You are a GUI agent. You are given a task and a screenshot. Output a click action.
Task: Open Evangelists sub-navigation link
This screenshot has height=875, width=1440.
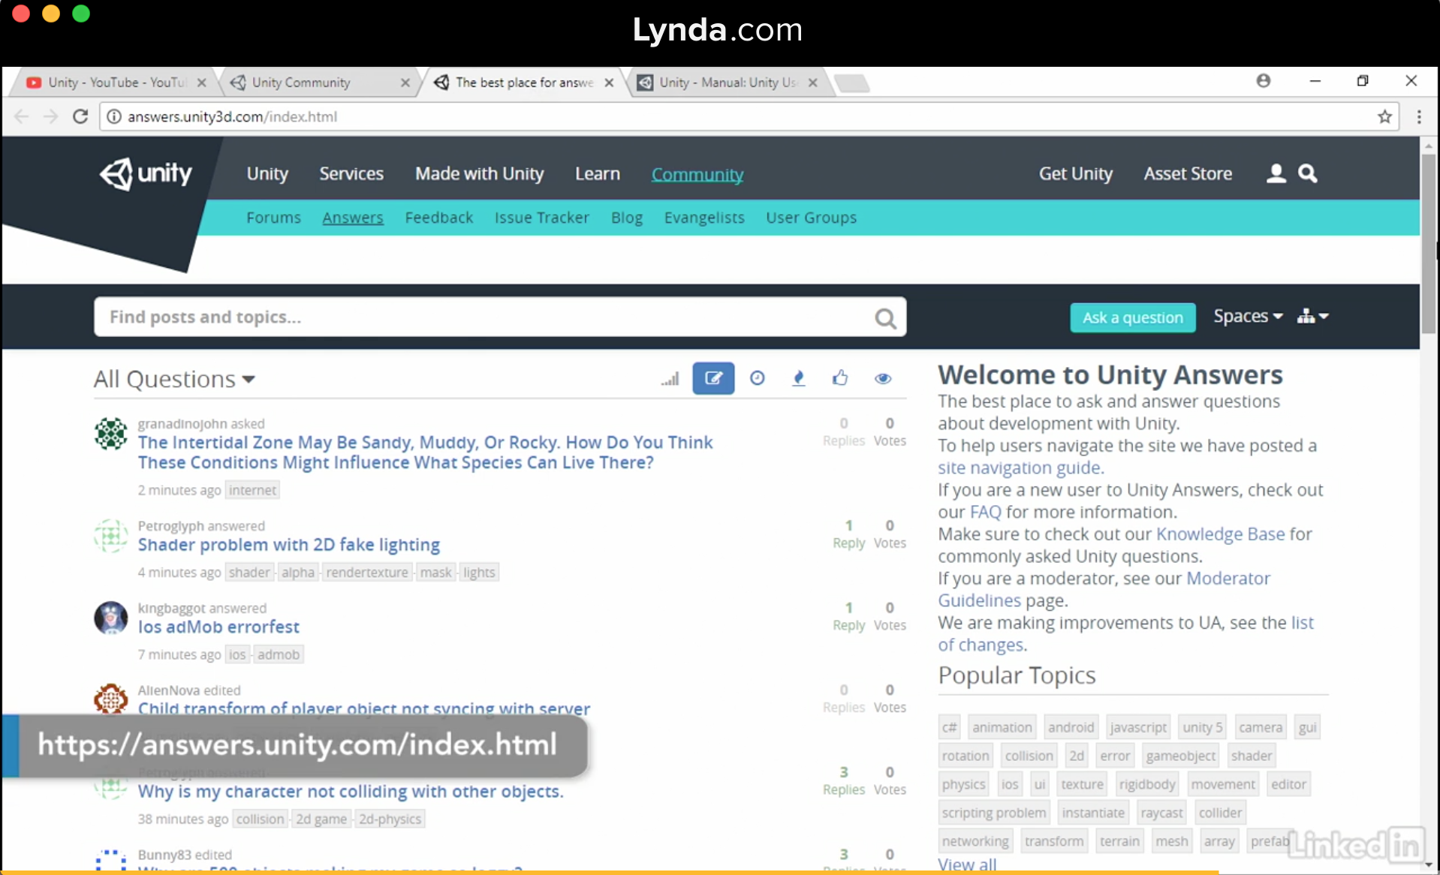click(704, 218)
